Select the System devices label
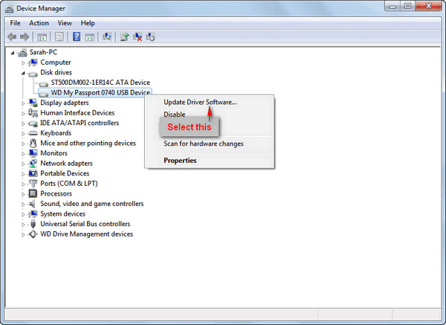This screenshot has width=446, height=325. point(62,213)
